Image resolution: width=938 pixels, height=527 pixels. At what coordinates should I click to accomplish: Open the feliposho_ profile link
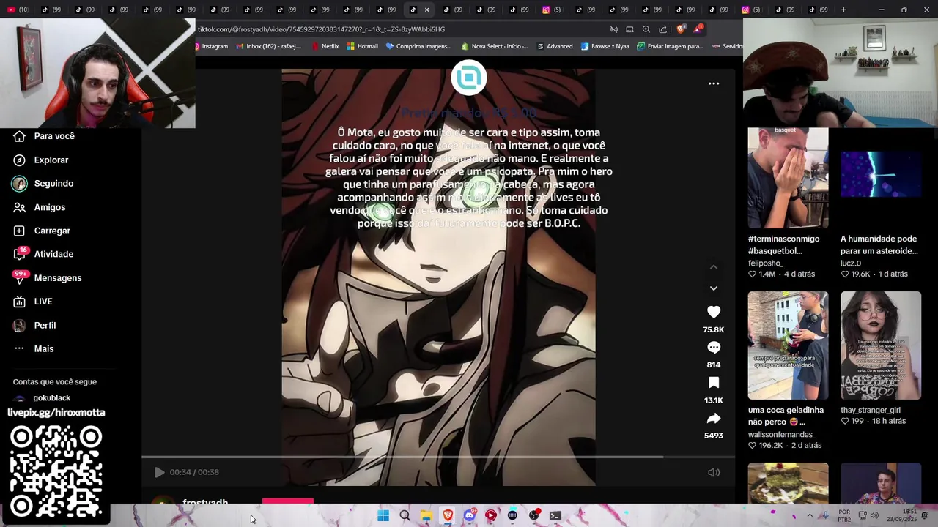pyautogui.click(x=765, y=263)
